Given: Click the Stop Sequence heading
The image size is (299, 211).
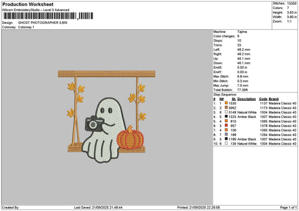Looking at the screenshot, I should click(225, 93).
